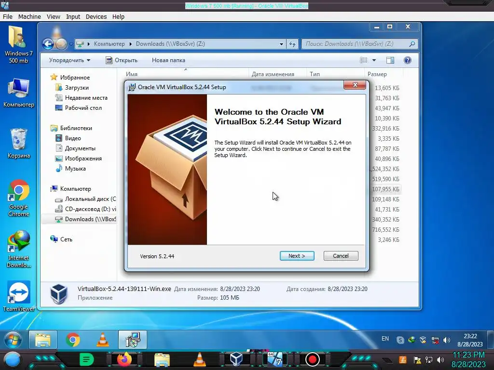This screenshot has width=494, height=370.
Task: Click Компьютер segment in address bar
Action: click(109, 44)
